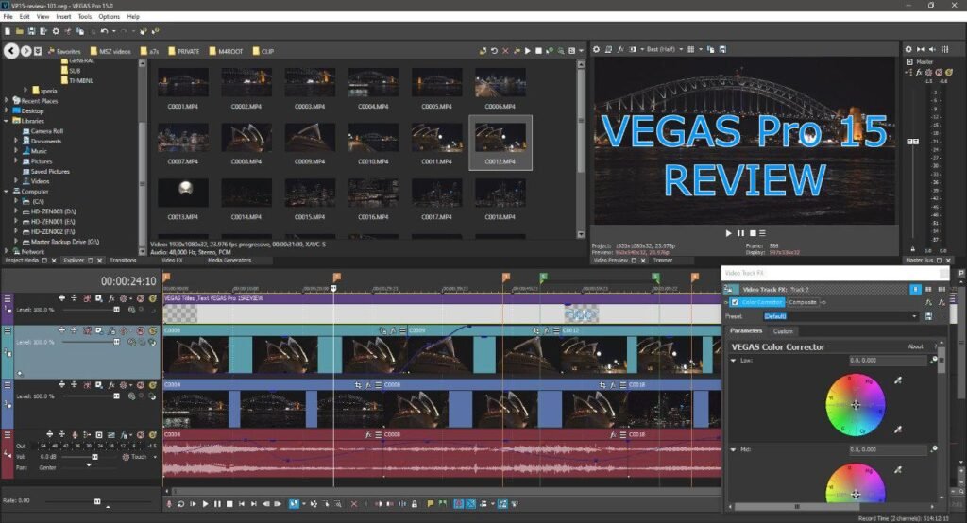Open Track FX on video track 3
967x523 pixels.
click(x=111, y=385)
